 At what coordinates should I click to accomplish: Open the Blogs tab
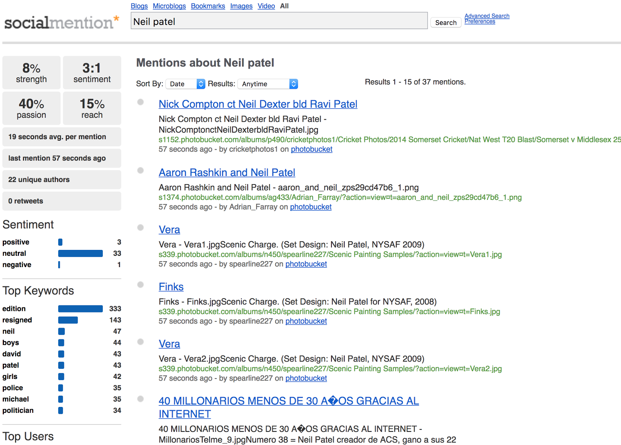[x=139, y=6]
